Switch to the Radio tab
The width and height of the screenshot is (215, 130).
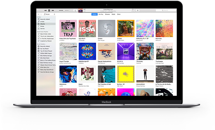pyautogui.click(x=113, y=14)
